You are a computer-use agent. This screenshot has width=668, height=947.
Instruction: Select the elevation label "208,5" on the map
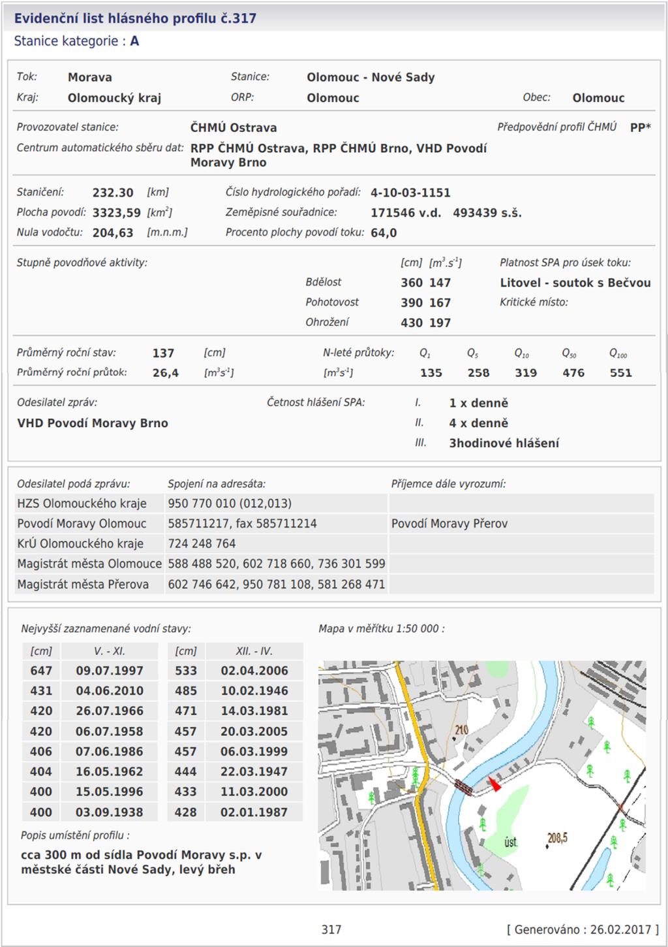tap(558, 838)
